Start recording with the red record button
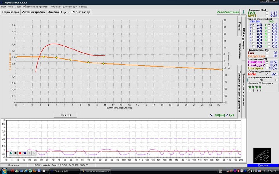The image size is (279, 174). [20, 153]
